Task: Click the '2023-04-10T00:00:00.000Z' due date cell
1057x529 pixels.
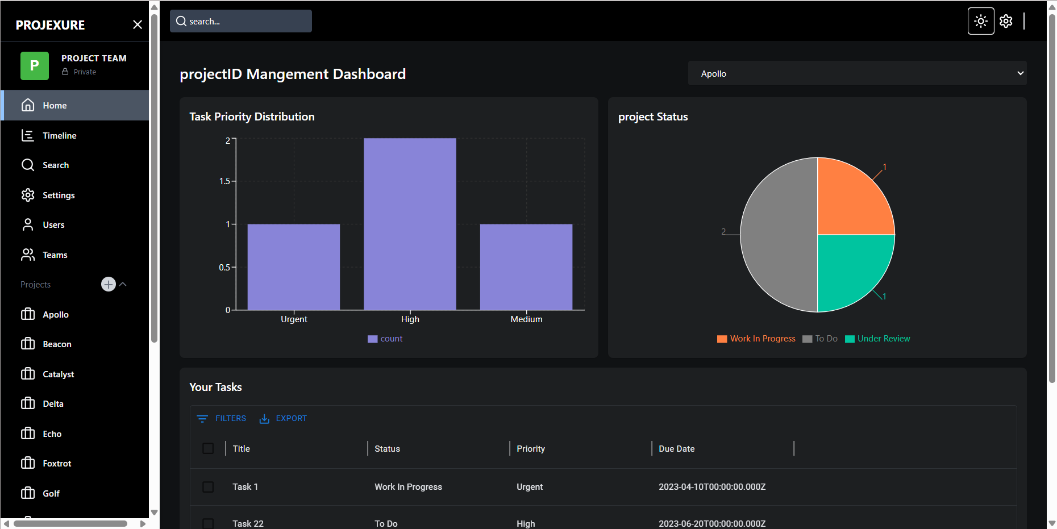Action: pos(712,487)
